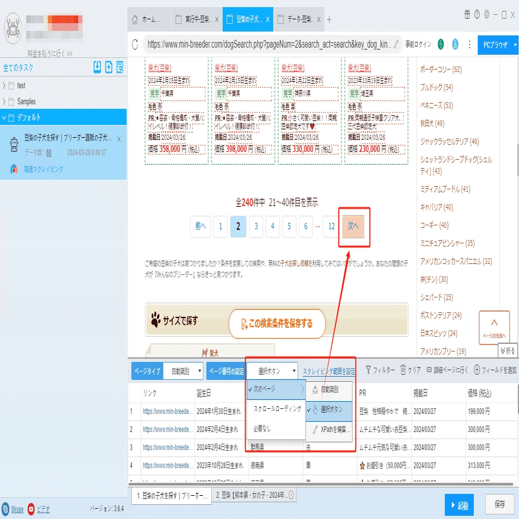Click the 保存 save button
Screen dimensions: 519x519
[499, 504]
